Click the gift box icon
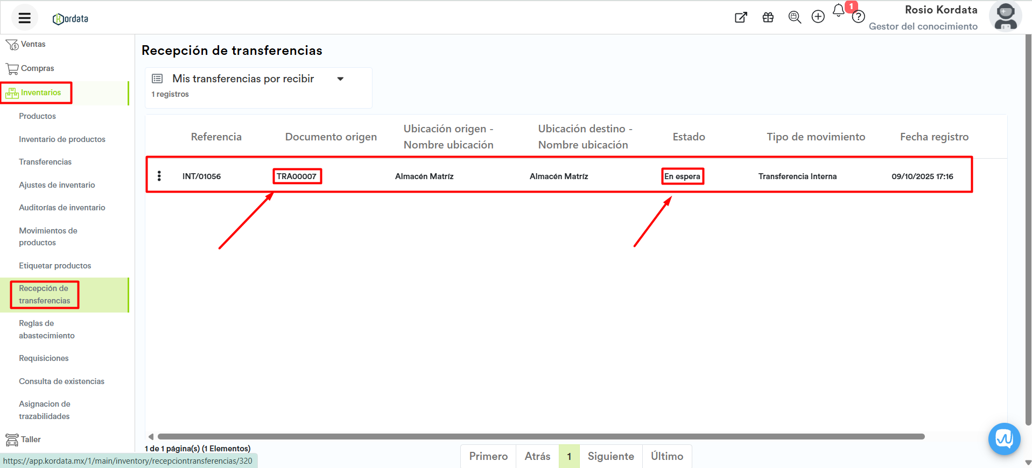 [x=768, y=17]
